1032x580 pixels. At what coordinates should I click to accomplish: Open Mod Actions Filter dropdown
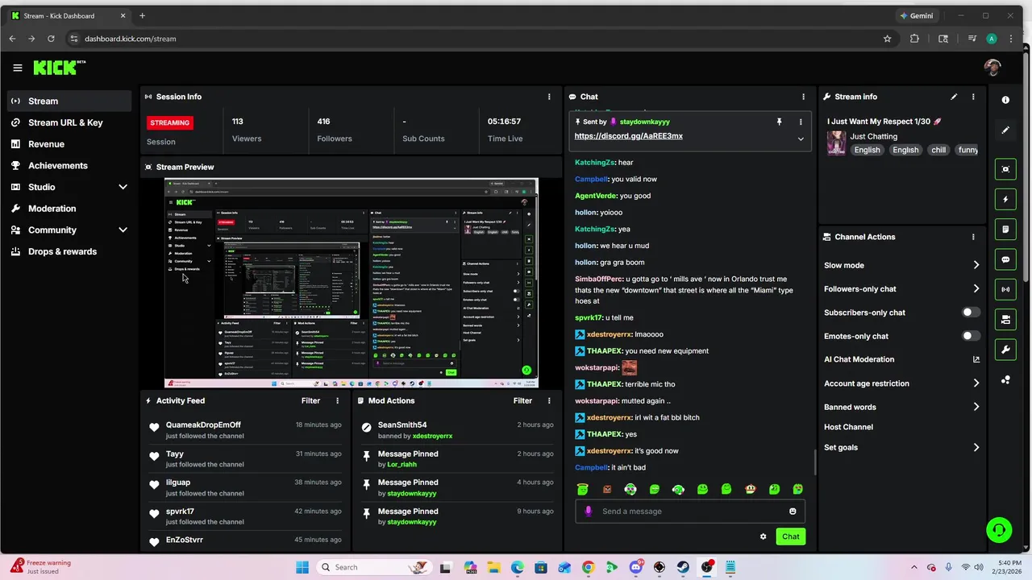522,400
